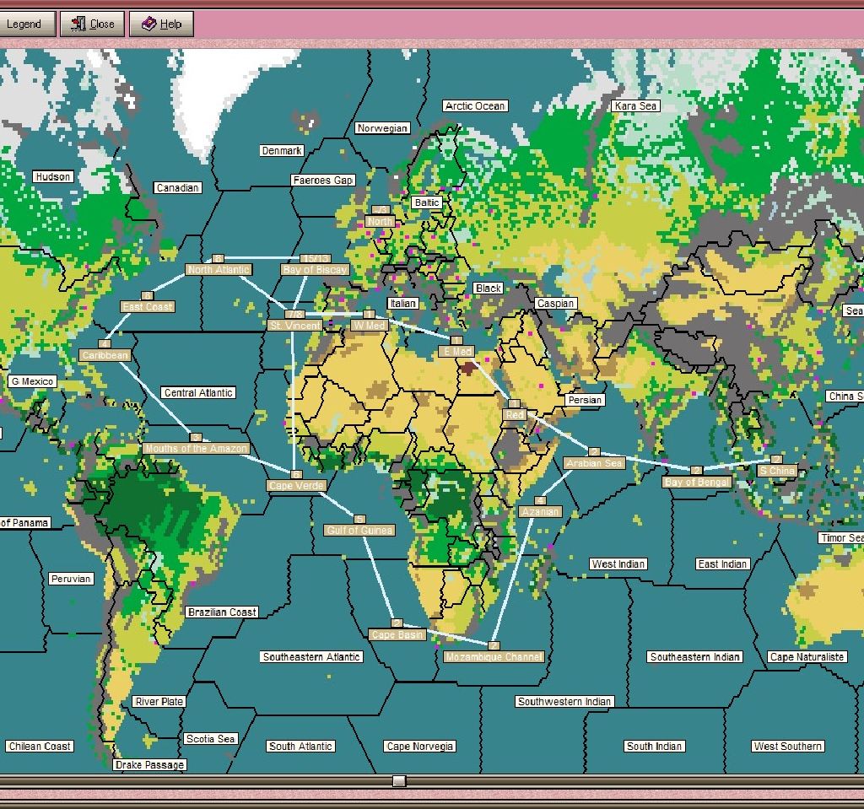The width and height of the screenshot is (864, 809).
Task: Click the Azanian sea zone marker
Action: [541, 510]
